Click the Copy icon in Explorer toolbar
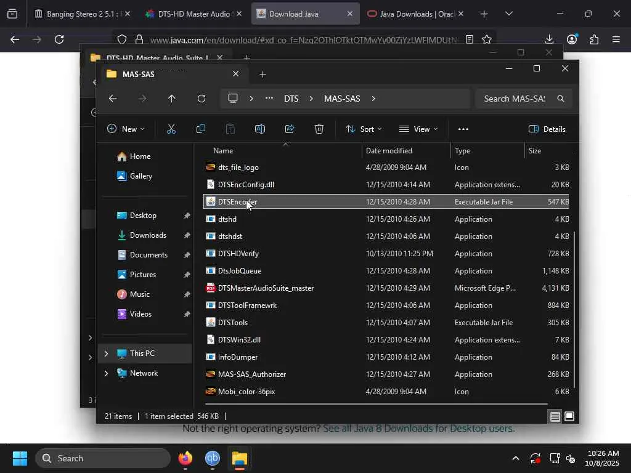631x473 pixels. point(200,129)
